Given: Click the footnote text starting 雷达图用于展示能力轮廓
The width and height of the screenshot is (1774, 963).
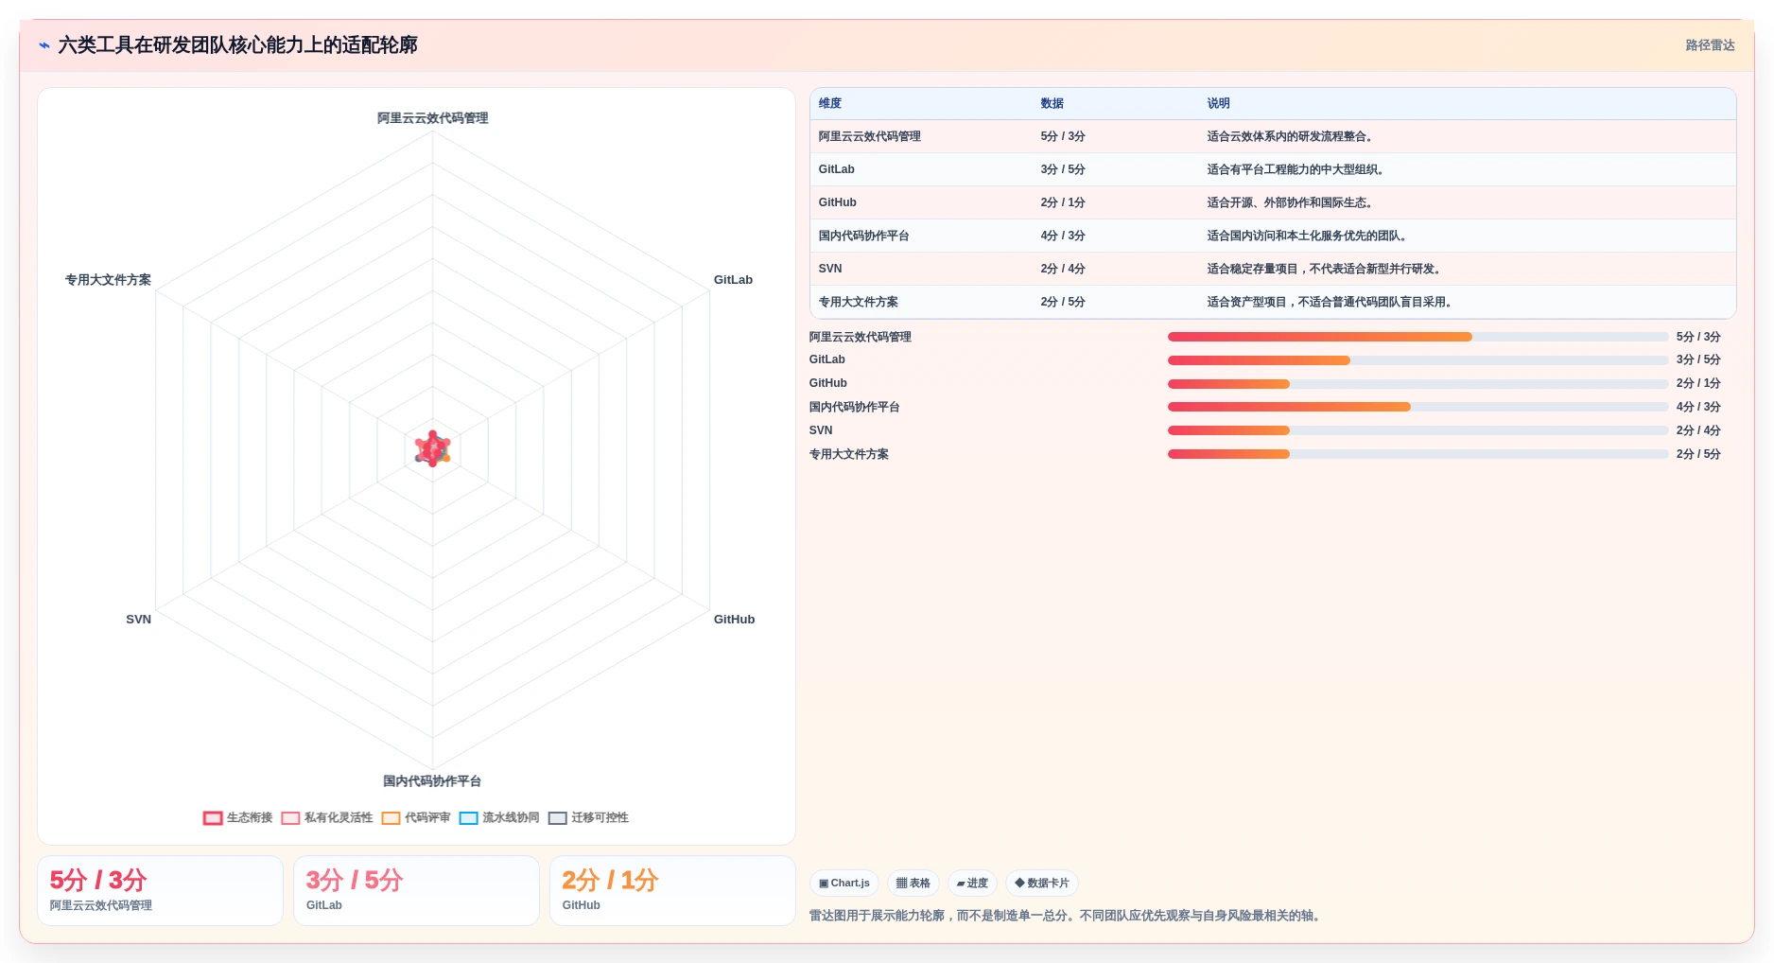Looking at the screenshot, I should click(1067, 916).
